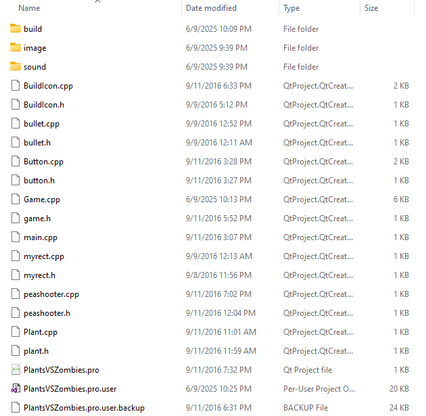Select the bullet.h file name
Image resolution: width=426 pixels, height=416 pixels.
(37, 143)
